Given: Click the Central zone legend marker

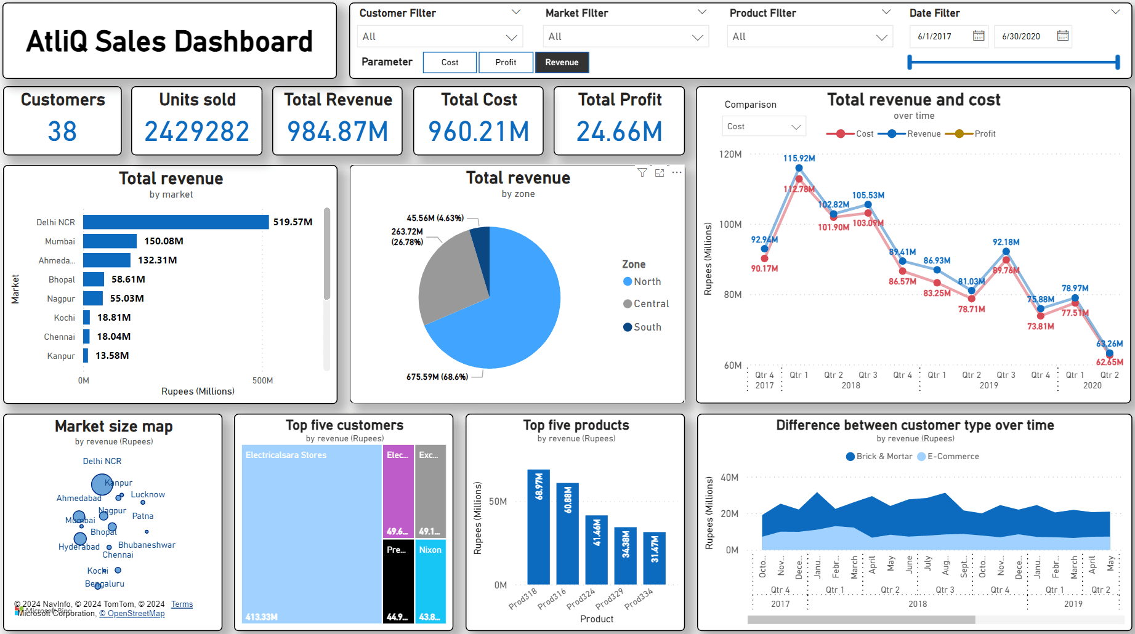Looking at the screenshot, I should coord(628,304).
